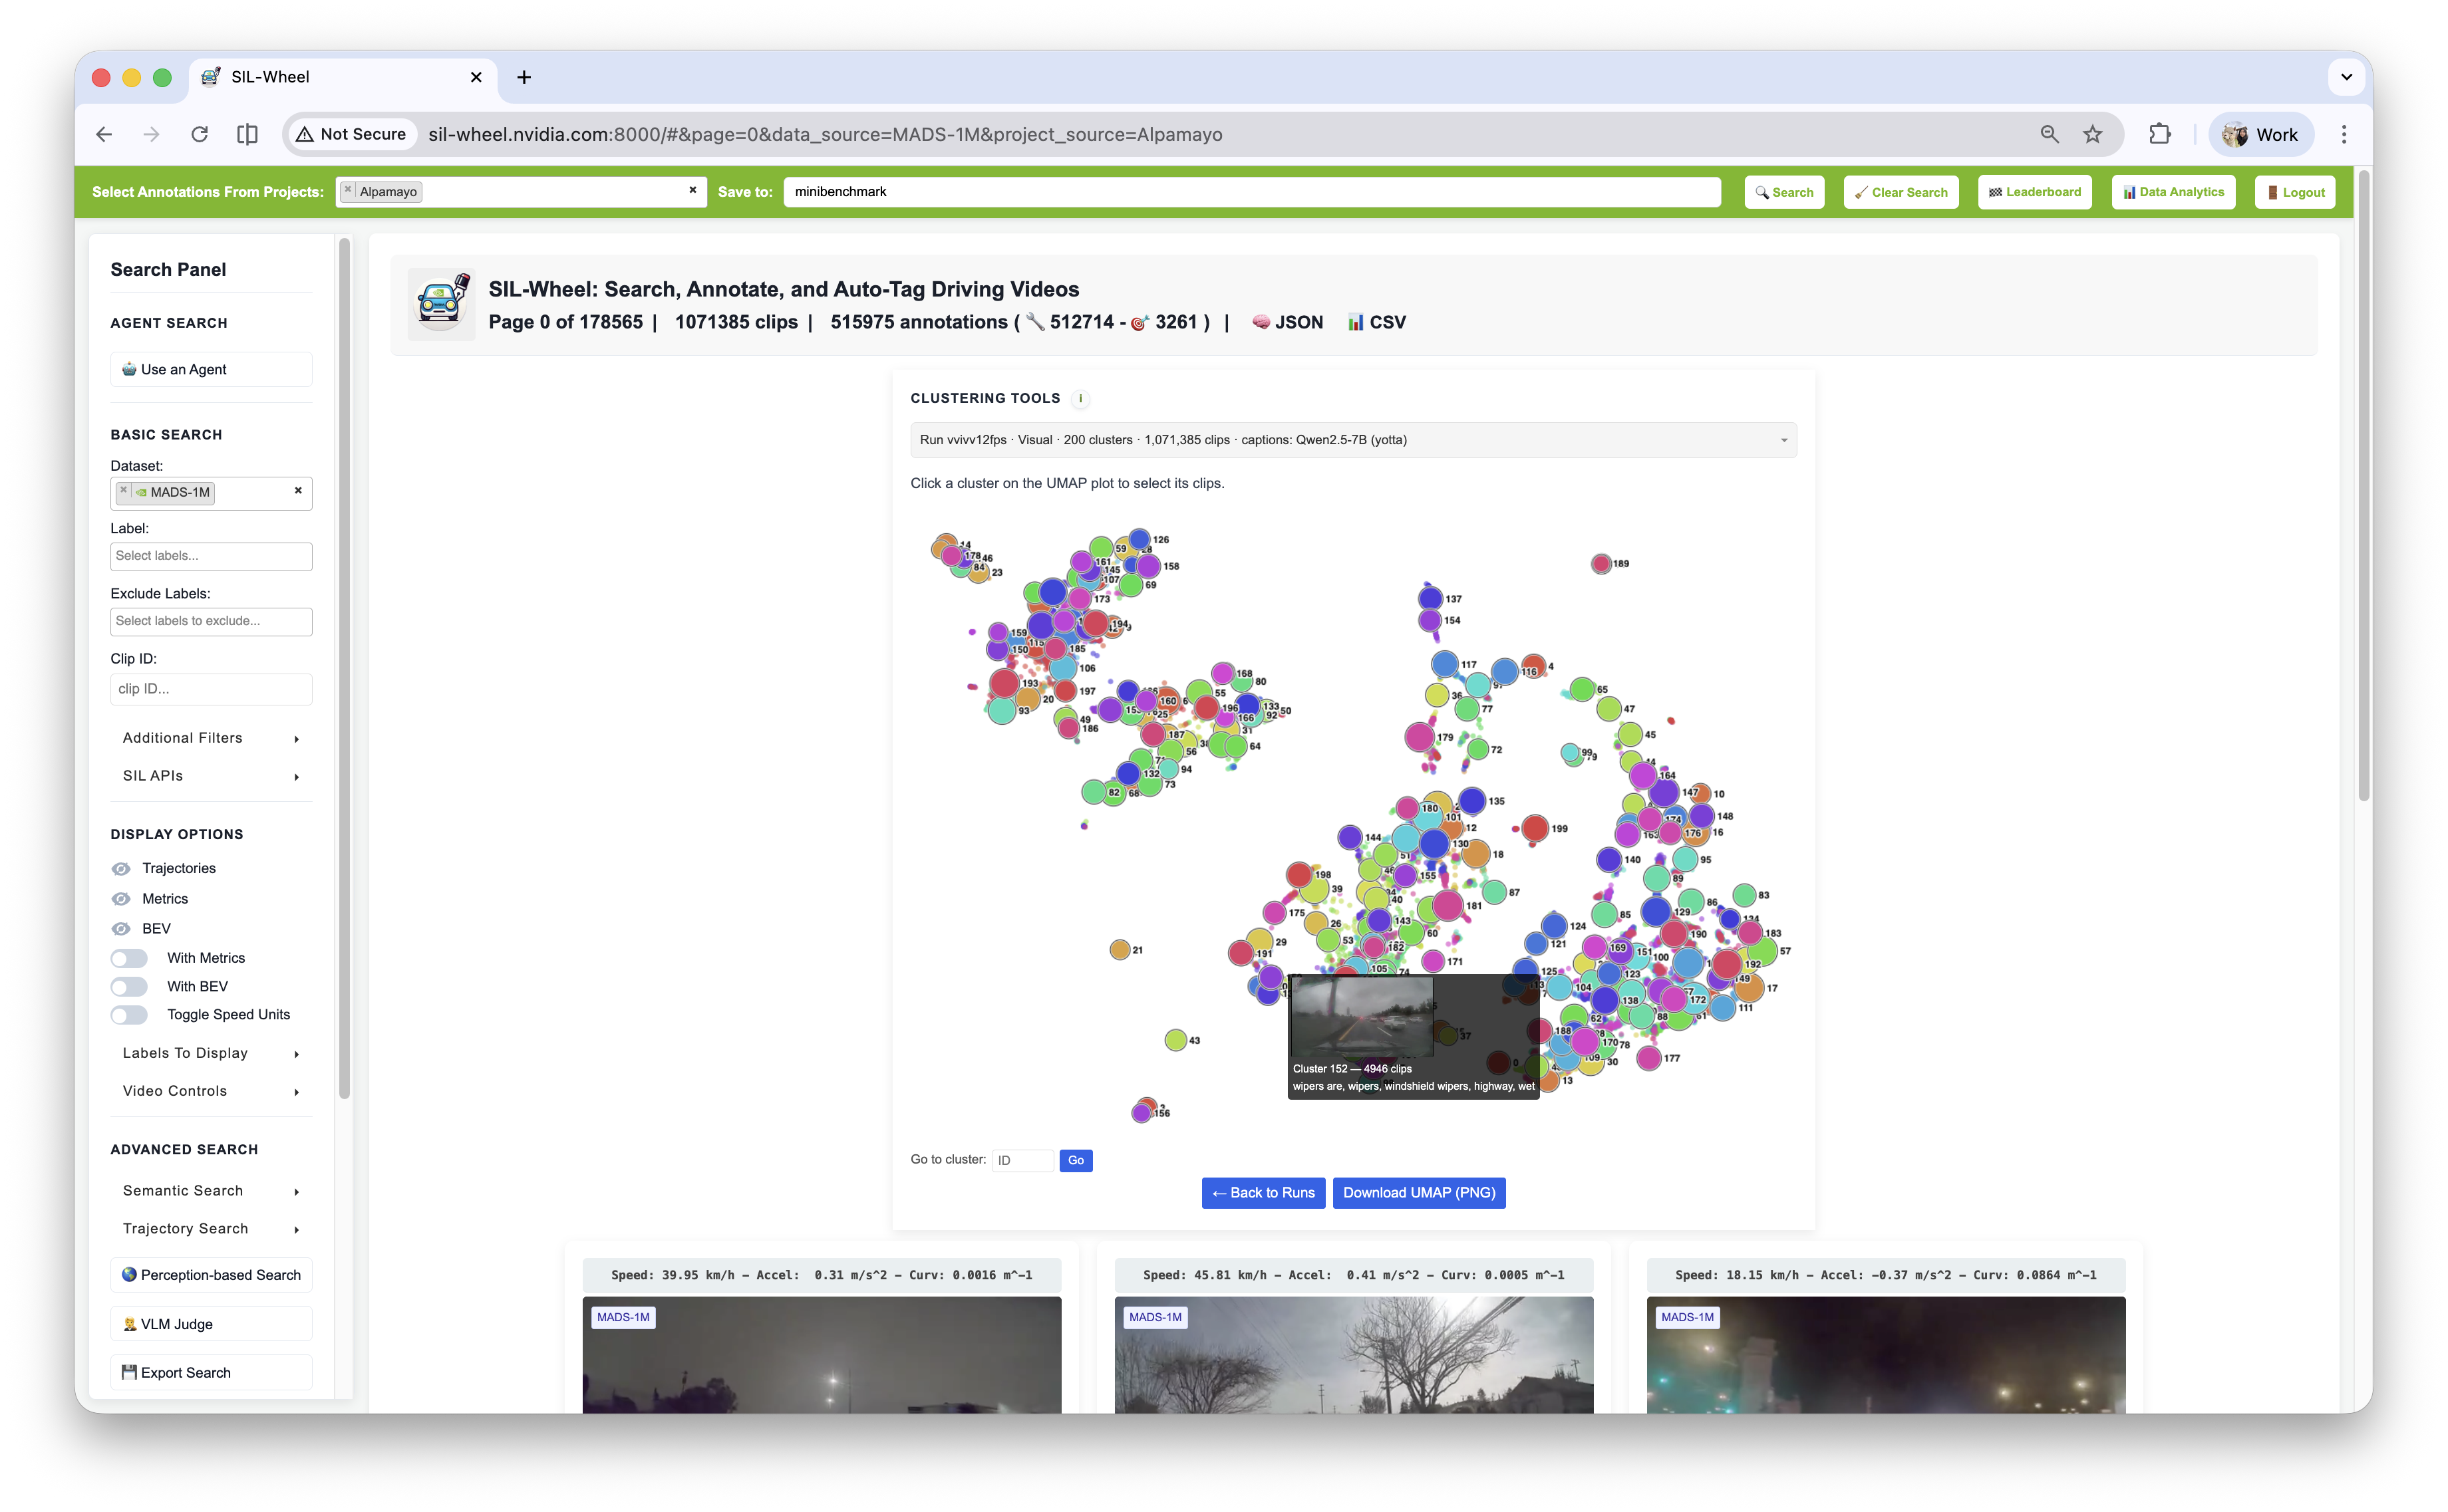Select cluster 43 on the UMAP plot

pos(1175,1040)
